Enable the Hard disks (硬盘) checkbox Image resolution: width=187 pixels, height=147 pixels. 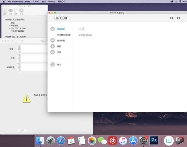click(x=9, y=23)
